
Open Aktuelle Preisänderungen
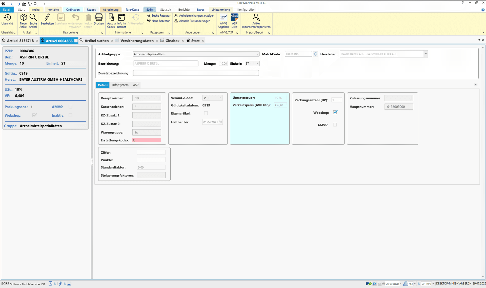click(x=192, y=21)
